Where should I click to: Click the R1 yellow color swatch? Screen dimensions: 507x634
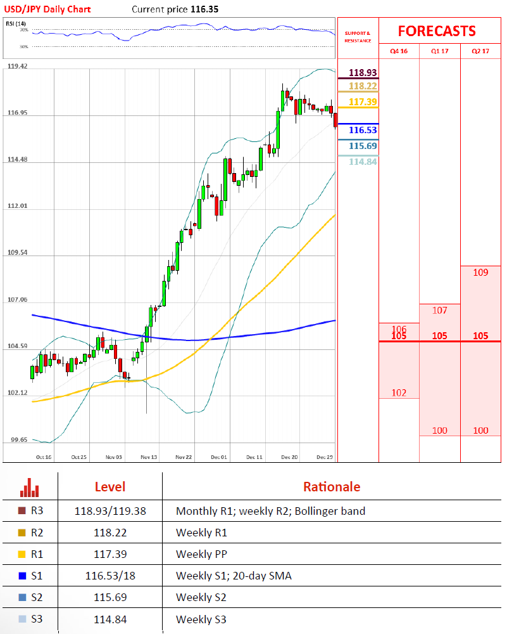tap(22, 554)
